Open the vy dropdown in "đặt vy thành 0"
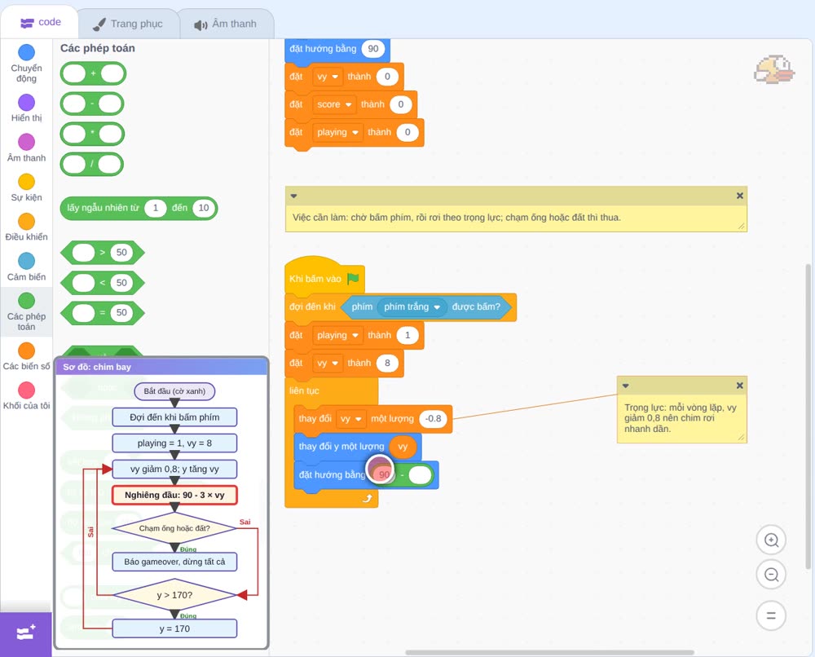This screenshot has height=657, width=815. (328, 77)
